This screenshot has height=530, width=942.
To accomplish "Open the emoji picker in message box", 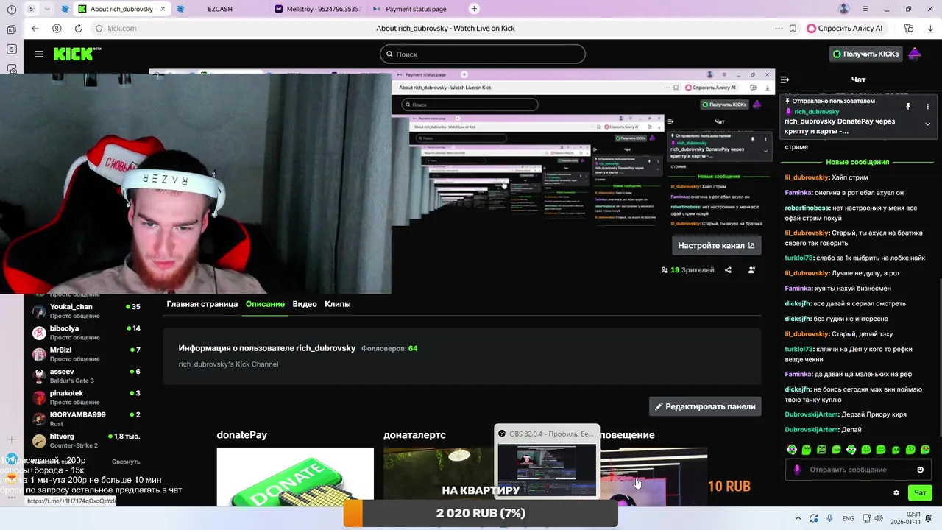I will [920, 470].
